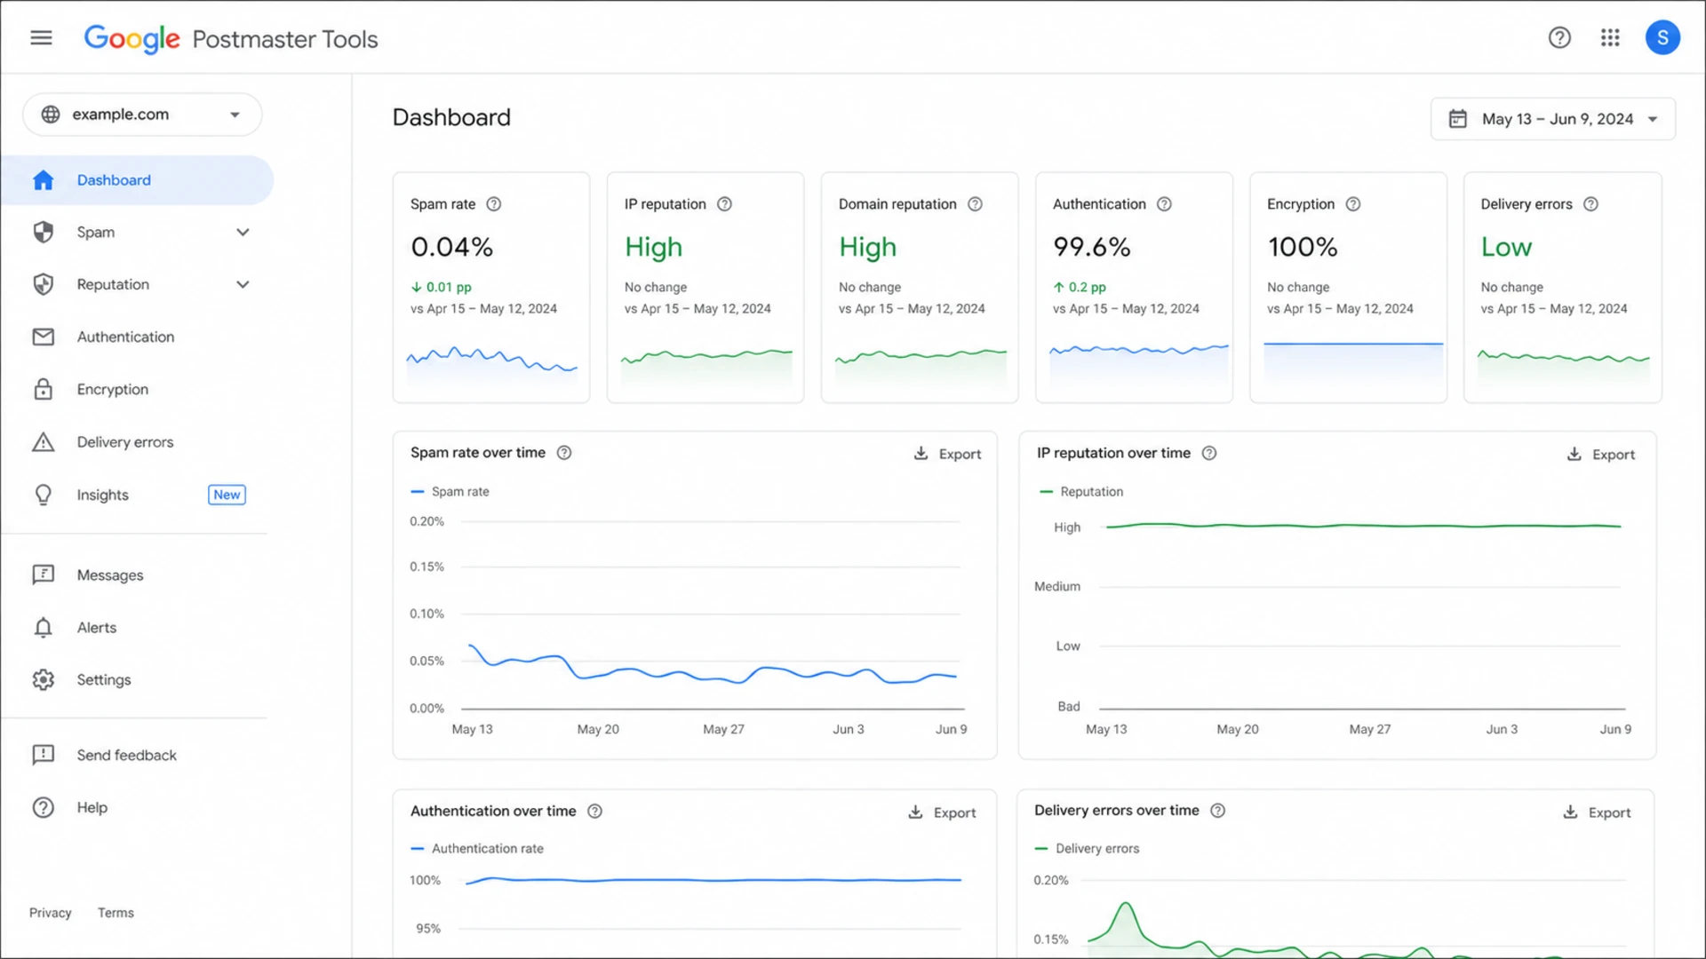Click the Dashboard home icon
The width and height of the screenshot is (1706, 959).
pyautogui.click(x=43, y=180)
